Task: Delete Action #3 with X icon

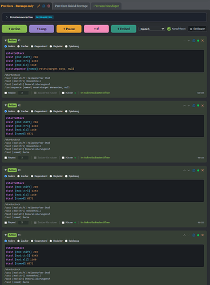Action: pyautogui.click(x=203, y=170)
